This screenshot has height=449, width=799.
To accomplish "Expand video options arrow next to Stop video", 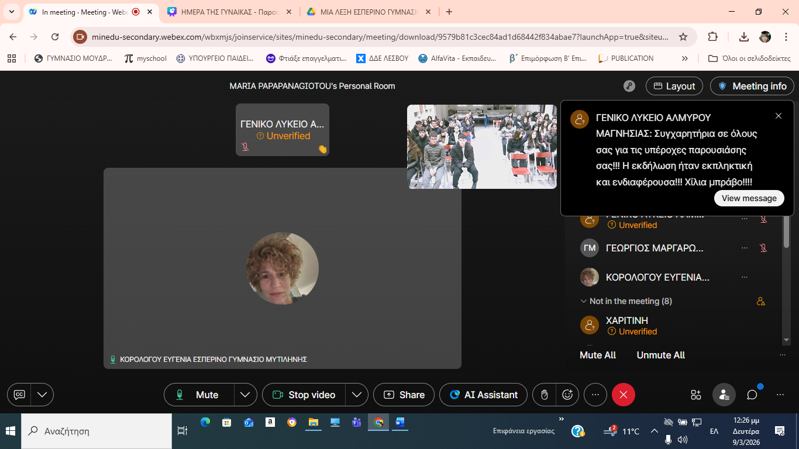I will point(356,395).
